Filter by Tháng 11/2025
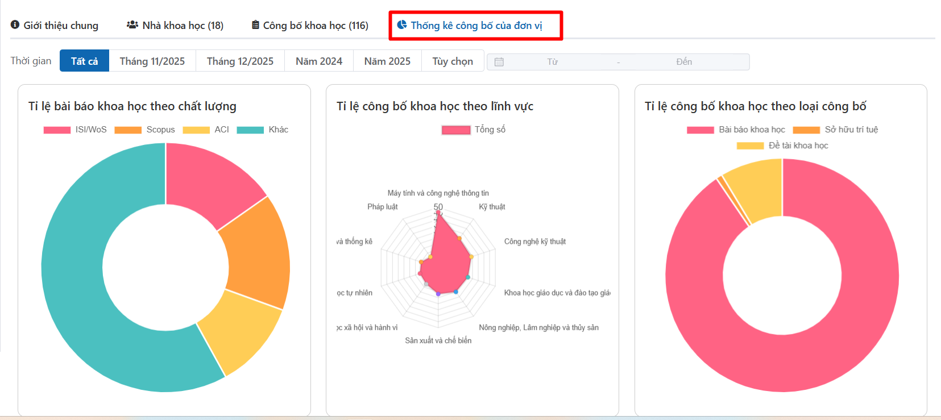The height and width of the screenshot is (420, 941). [x=152, y=61]
